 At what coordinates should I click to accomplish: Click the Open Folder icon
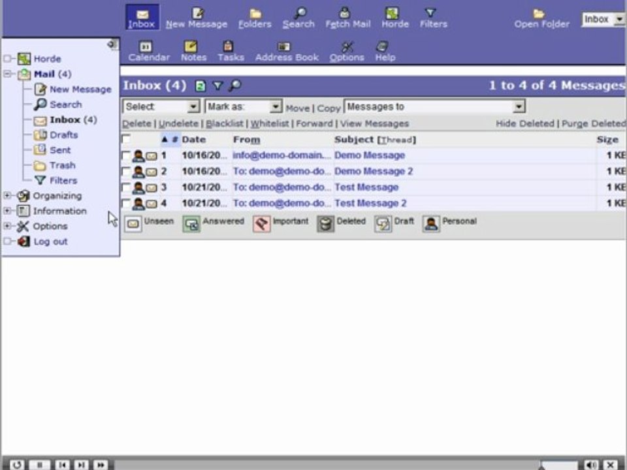(539, 14)
